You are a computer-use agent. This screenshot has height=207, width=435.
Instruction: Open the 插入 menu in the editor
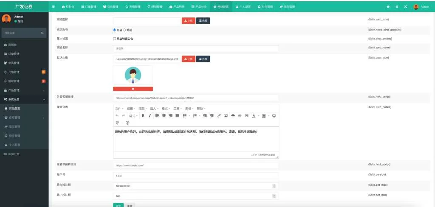[x=154, y=109]
